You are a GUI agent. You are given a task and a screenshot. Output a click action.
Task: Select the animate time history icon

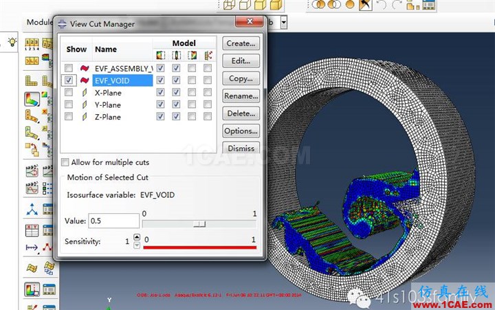point(32,171)
